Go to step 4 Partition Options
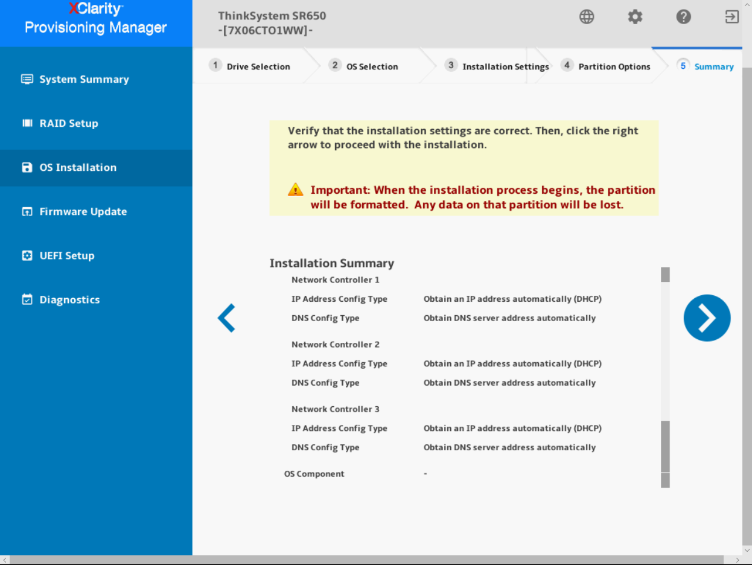This screenshot has width=752, height=565. 606,66
